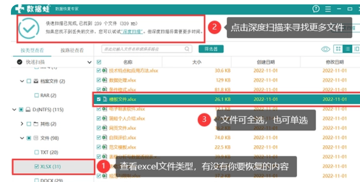Screen dimensions: 360x182
Task: Select the 自我评价.xlsx file name
Action: pyautogui.click(x=122, y=138)
